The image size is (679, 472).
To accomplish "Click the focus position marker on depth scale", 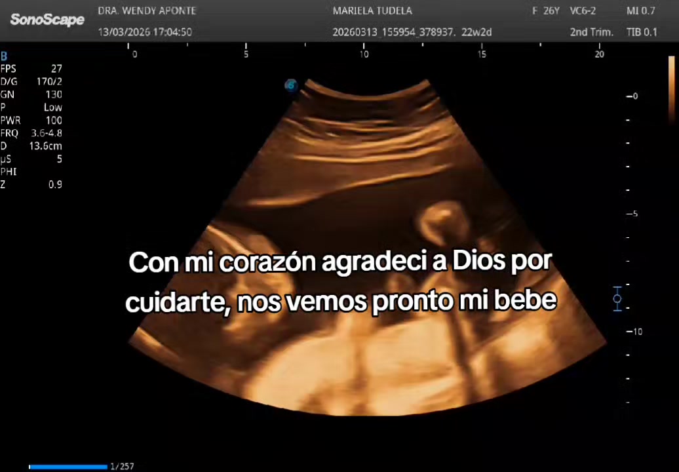I will 617,298.
